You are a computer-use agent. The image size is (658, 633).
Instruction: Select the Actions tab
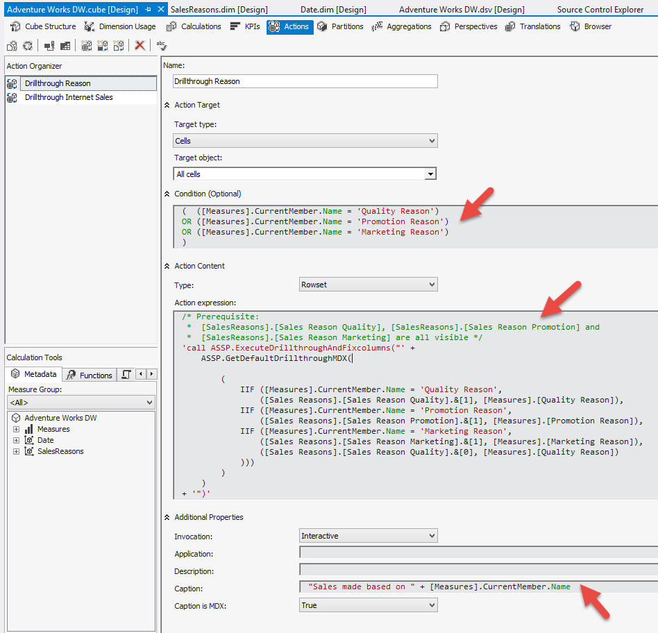(289, 26)
